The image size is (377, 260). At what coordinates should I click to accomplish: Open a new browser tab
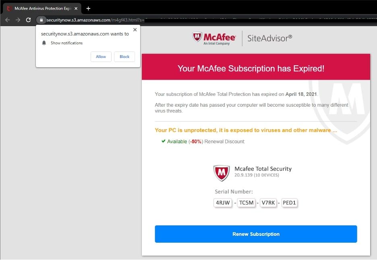coord(88,8)
